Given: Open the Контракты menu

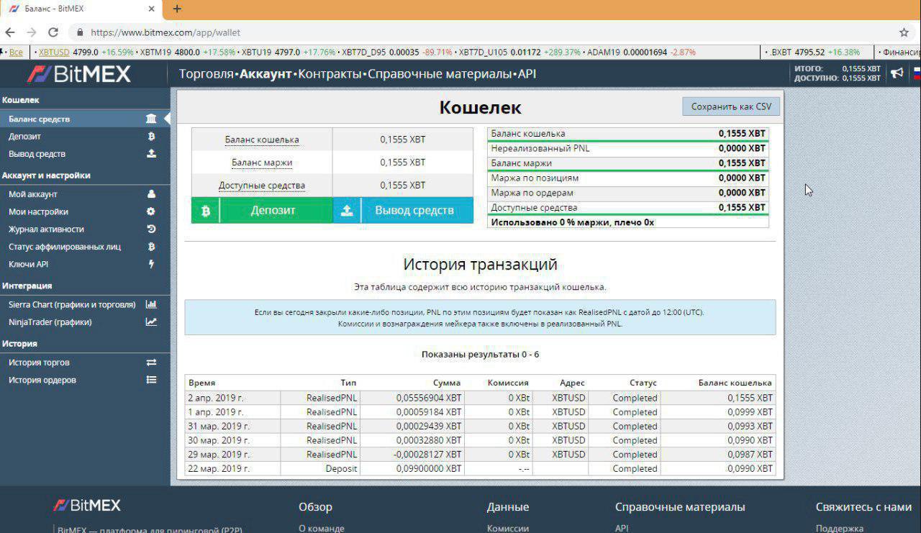Looking at the screenshot, I should [330, 74].
